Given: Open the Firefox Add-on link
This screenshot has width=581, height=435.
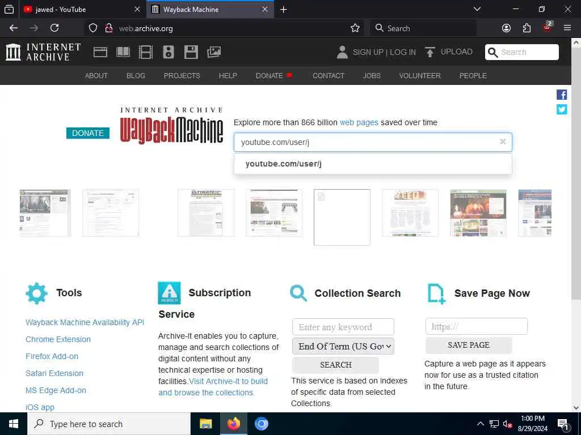Looking at the screenshot, I should tap(52, 357).
